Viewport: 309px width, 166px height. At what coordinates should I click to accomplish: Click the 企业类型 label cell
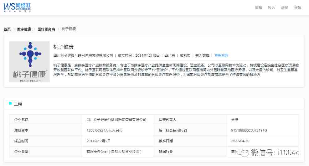tap(45, 152)
